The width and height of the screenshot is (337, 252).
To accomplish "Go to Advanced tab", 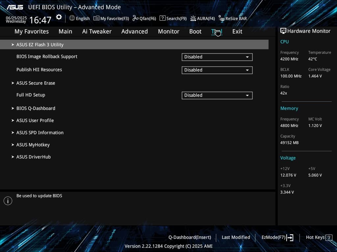I will (135, 31).
